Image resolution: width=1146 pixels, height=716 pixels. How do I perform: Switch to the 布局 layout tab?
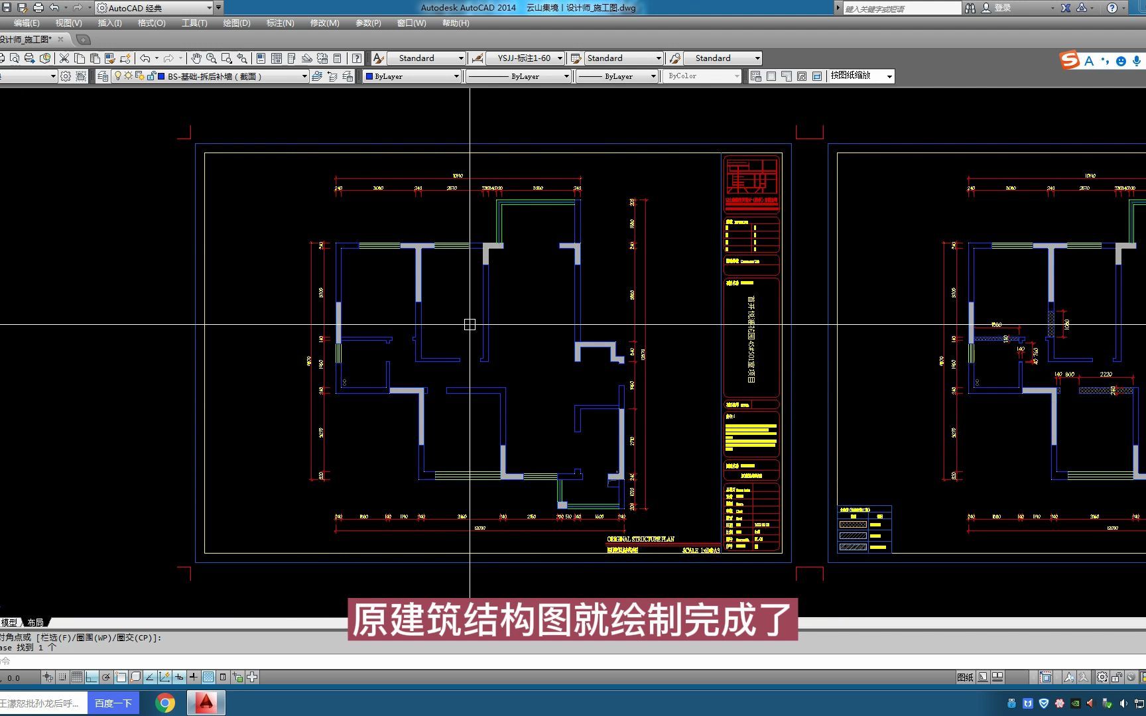pyautogui.click(x=35, y=623)
